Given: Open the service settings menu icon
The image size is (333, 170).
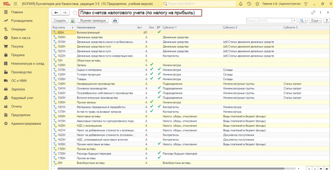Looking at the screenshot, I should pyautogui.click(x=306, y=4).
